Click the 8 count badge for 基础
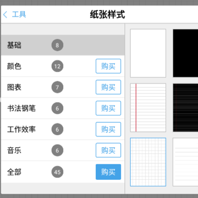The width and height of the screenshot is (198, 198). click(x=57, y=45)
